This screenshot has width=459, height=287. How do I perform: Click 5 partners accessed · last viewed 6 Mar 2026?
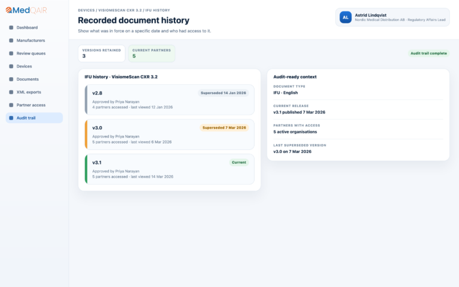[131, 142]
